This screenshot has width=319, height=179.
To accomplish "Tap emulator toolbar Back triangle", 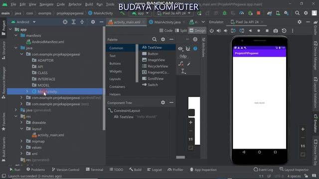I will 250,31.
